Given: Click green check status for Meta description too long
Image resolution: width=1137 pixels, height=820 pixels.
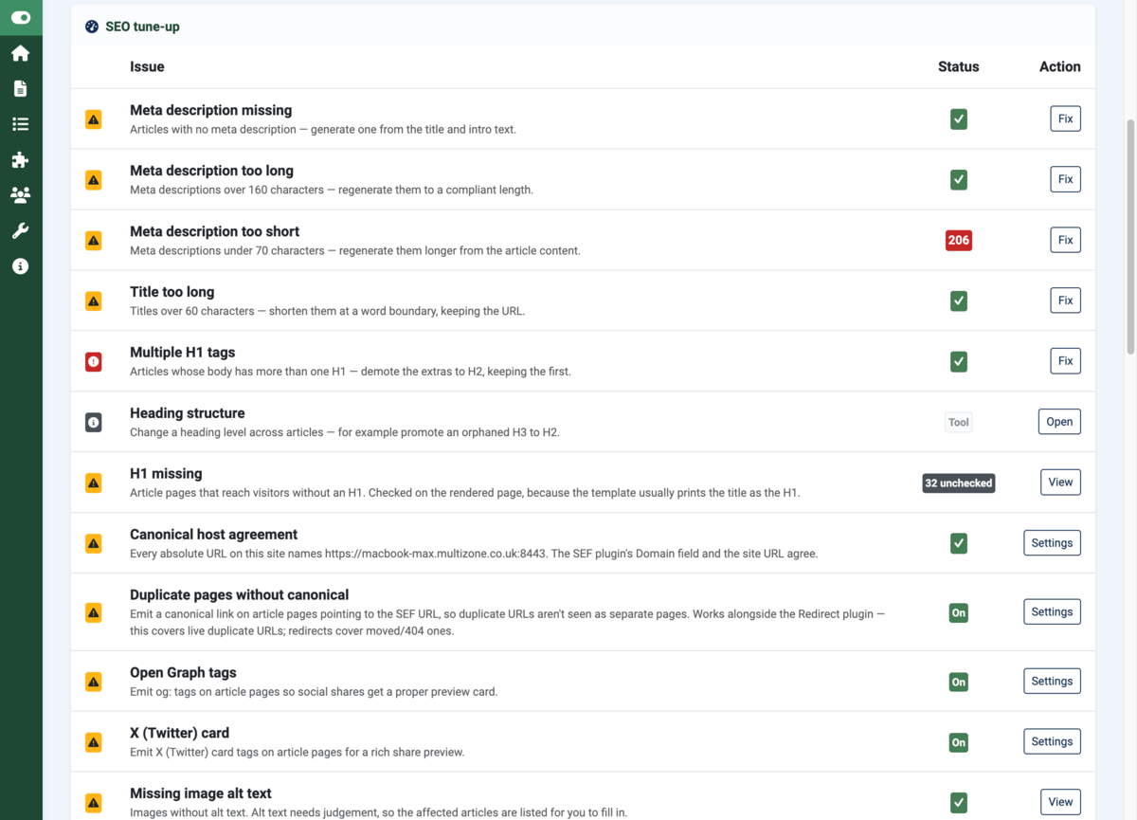Looking at the screenshot, I should pos(959,180).
